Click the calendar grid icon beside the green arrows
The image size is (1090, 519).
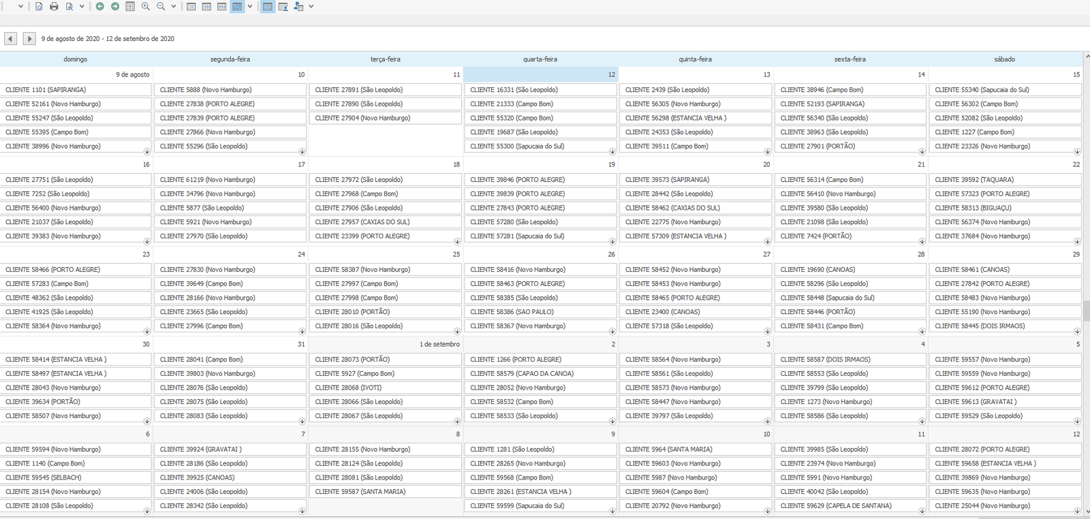pyautogui.click(x=130, y=7)
